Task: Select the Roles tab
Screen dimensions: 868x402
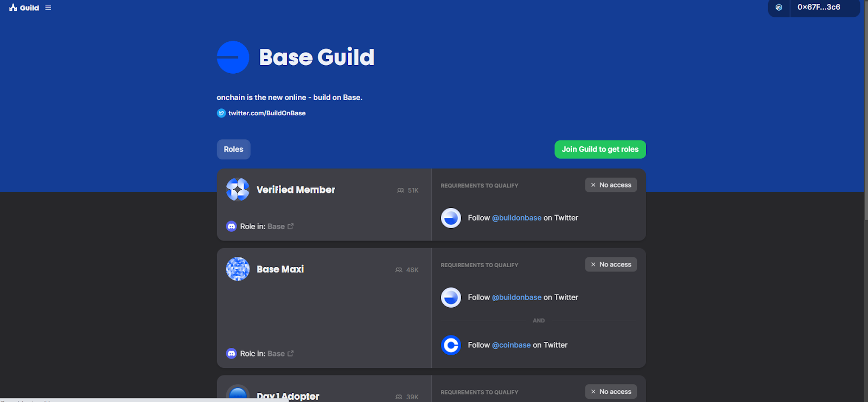Action: coord(233,150)
